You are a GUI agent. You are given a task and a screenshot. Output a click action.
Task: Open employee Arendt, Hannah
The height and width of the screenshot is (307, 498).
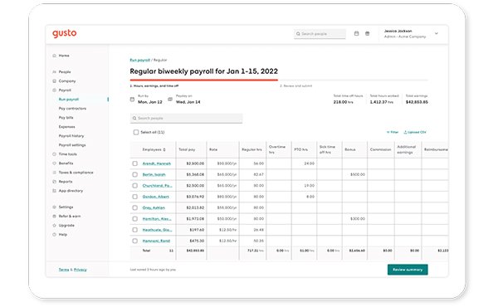[157, 163]
